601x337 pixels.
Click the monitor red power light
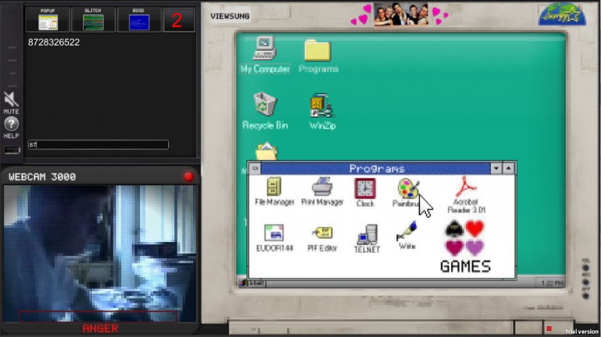(x=549, y=328)
